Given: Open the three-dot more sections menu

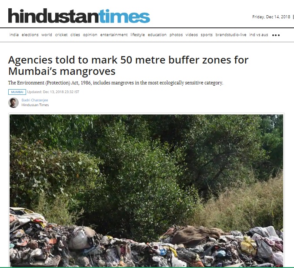Looking at the screenshot, I should (276, 35).
